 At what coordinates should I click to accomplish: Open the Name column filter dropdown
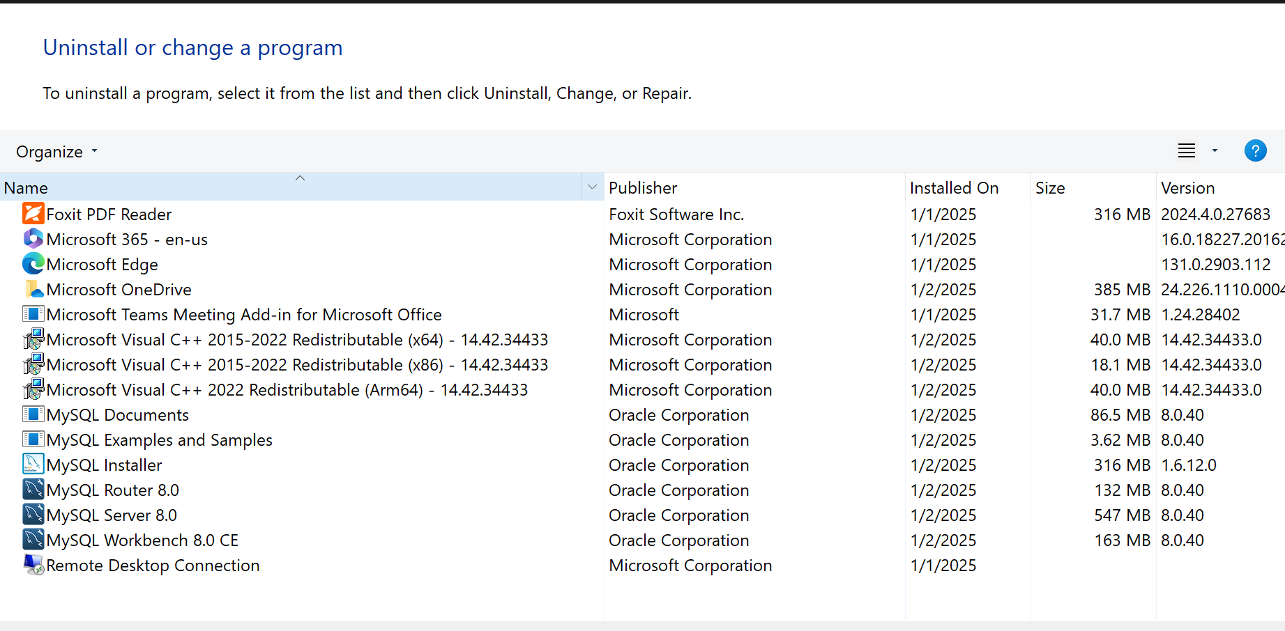(x=592, y=187)
